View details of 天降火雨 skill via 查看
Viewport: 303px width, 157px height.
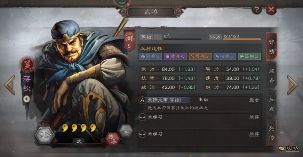(x=254, y=100)
